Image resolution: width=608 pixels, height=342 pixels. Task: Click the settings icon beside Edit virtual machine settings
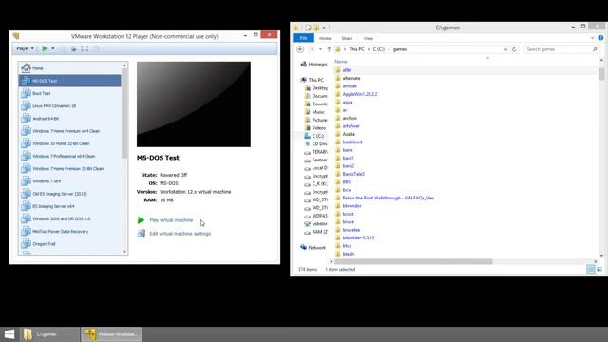(142, 234)
